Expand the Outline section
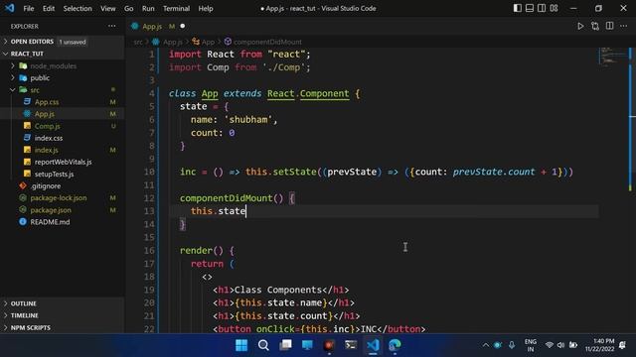The width and height of the screenshot is (636, 357). click(23, 303)
